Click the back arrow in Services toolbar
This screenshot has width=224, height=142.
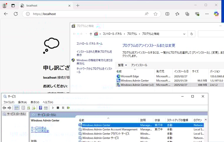4,108
